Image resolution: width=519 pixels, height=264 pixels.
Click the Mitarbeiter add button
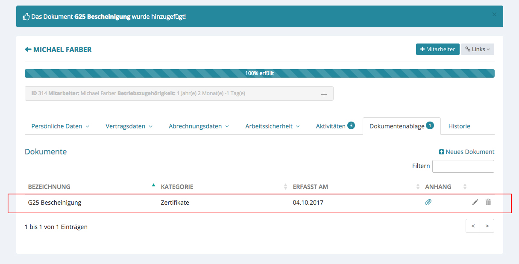[437, 49]
